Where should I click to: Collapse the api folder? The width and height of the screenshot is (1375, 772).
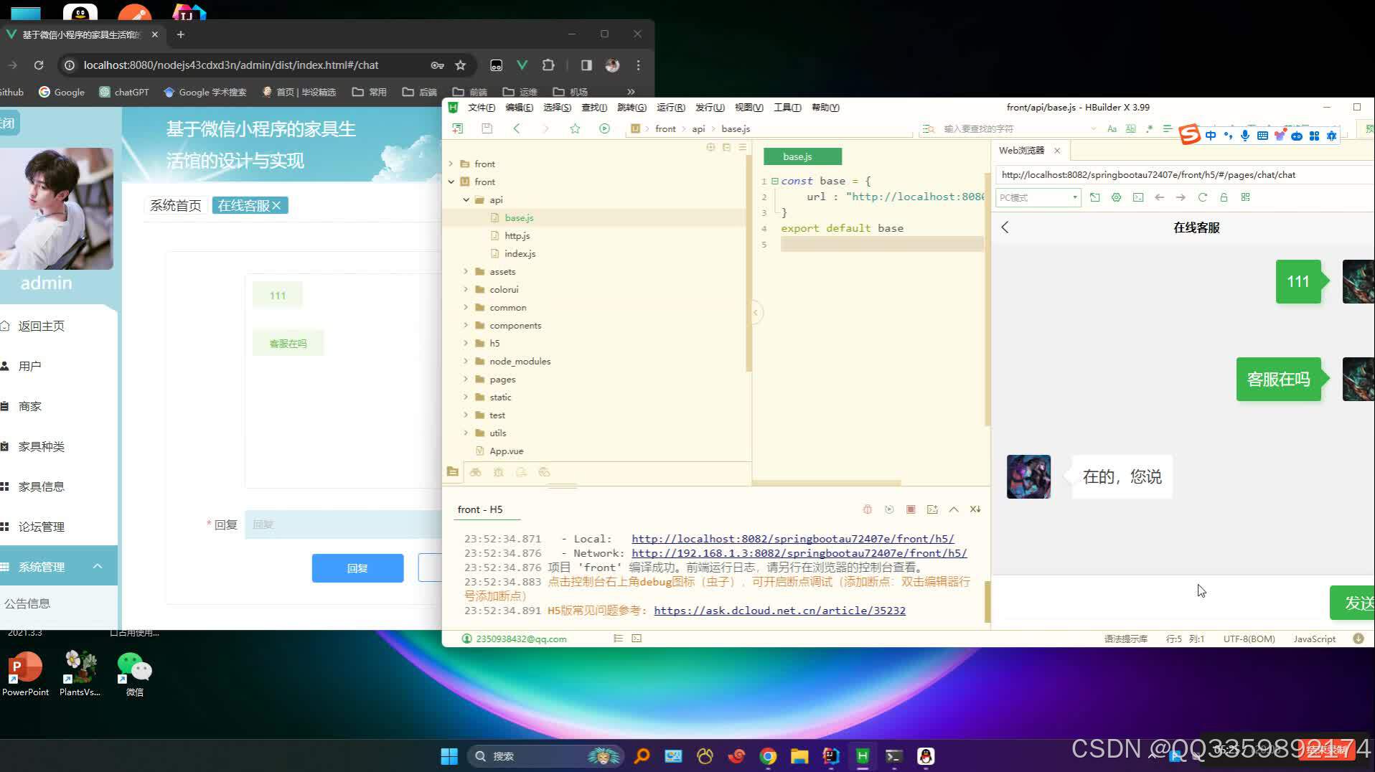tap(466, 200)
